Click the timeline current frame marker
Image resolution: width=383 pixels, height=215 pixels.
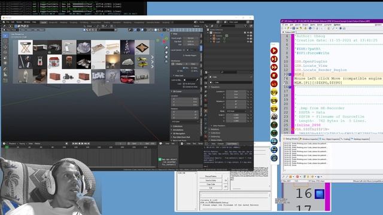tap(7, 148)
